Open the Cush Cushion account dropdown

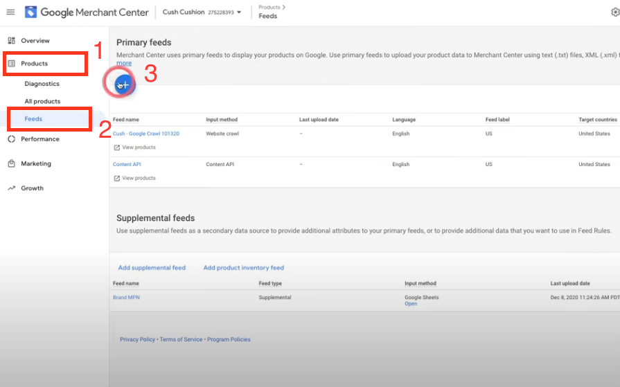coord(202,12)
